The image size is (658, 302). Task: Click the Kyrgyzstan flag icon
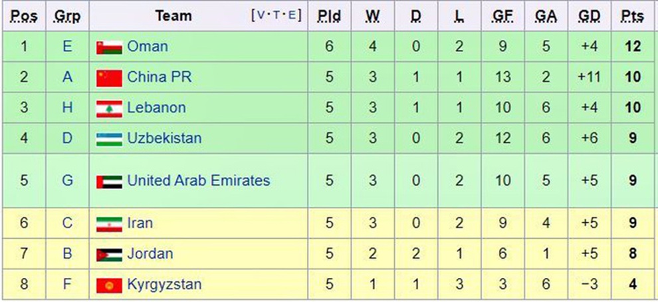tap(109, 285)
